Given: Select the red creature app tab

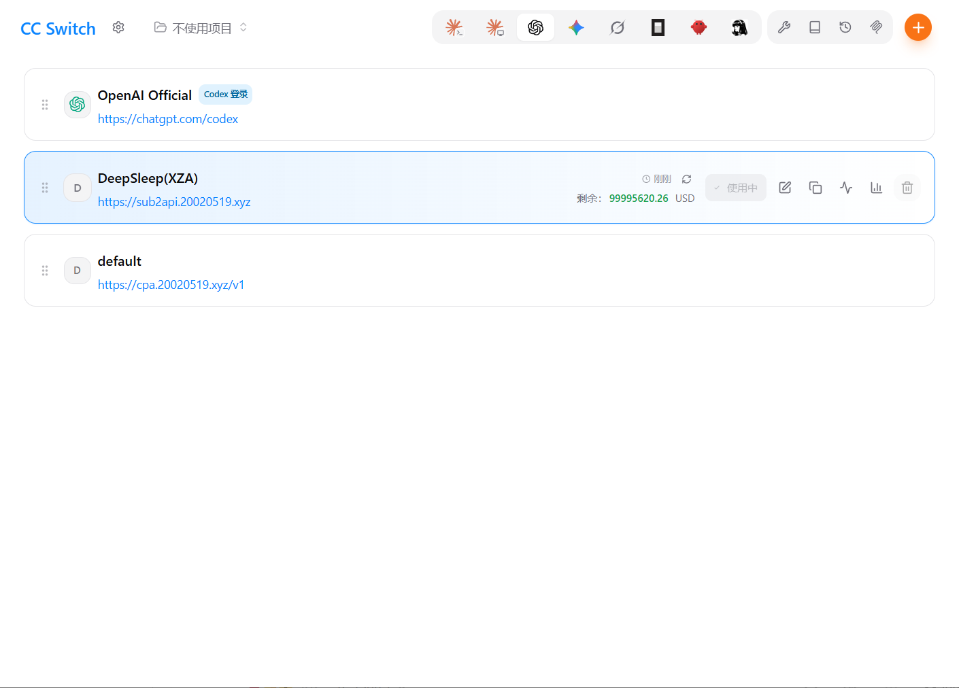Looking at the screenshot, I should 699,27.
